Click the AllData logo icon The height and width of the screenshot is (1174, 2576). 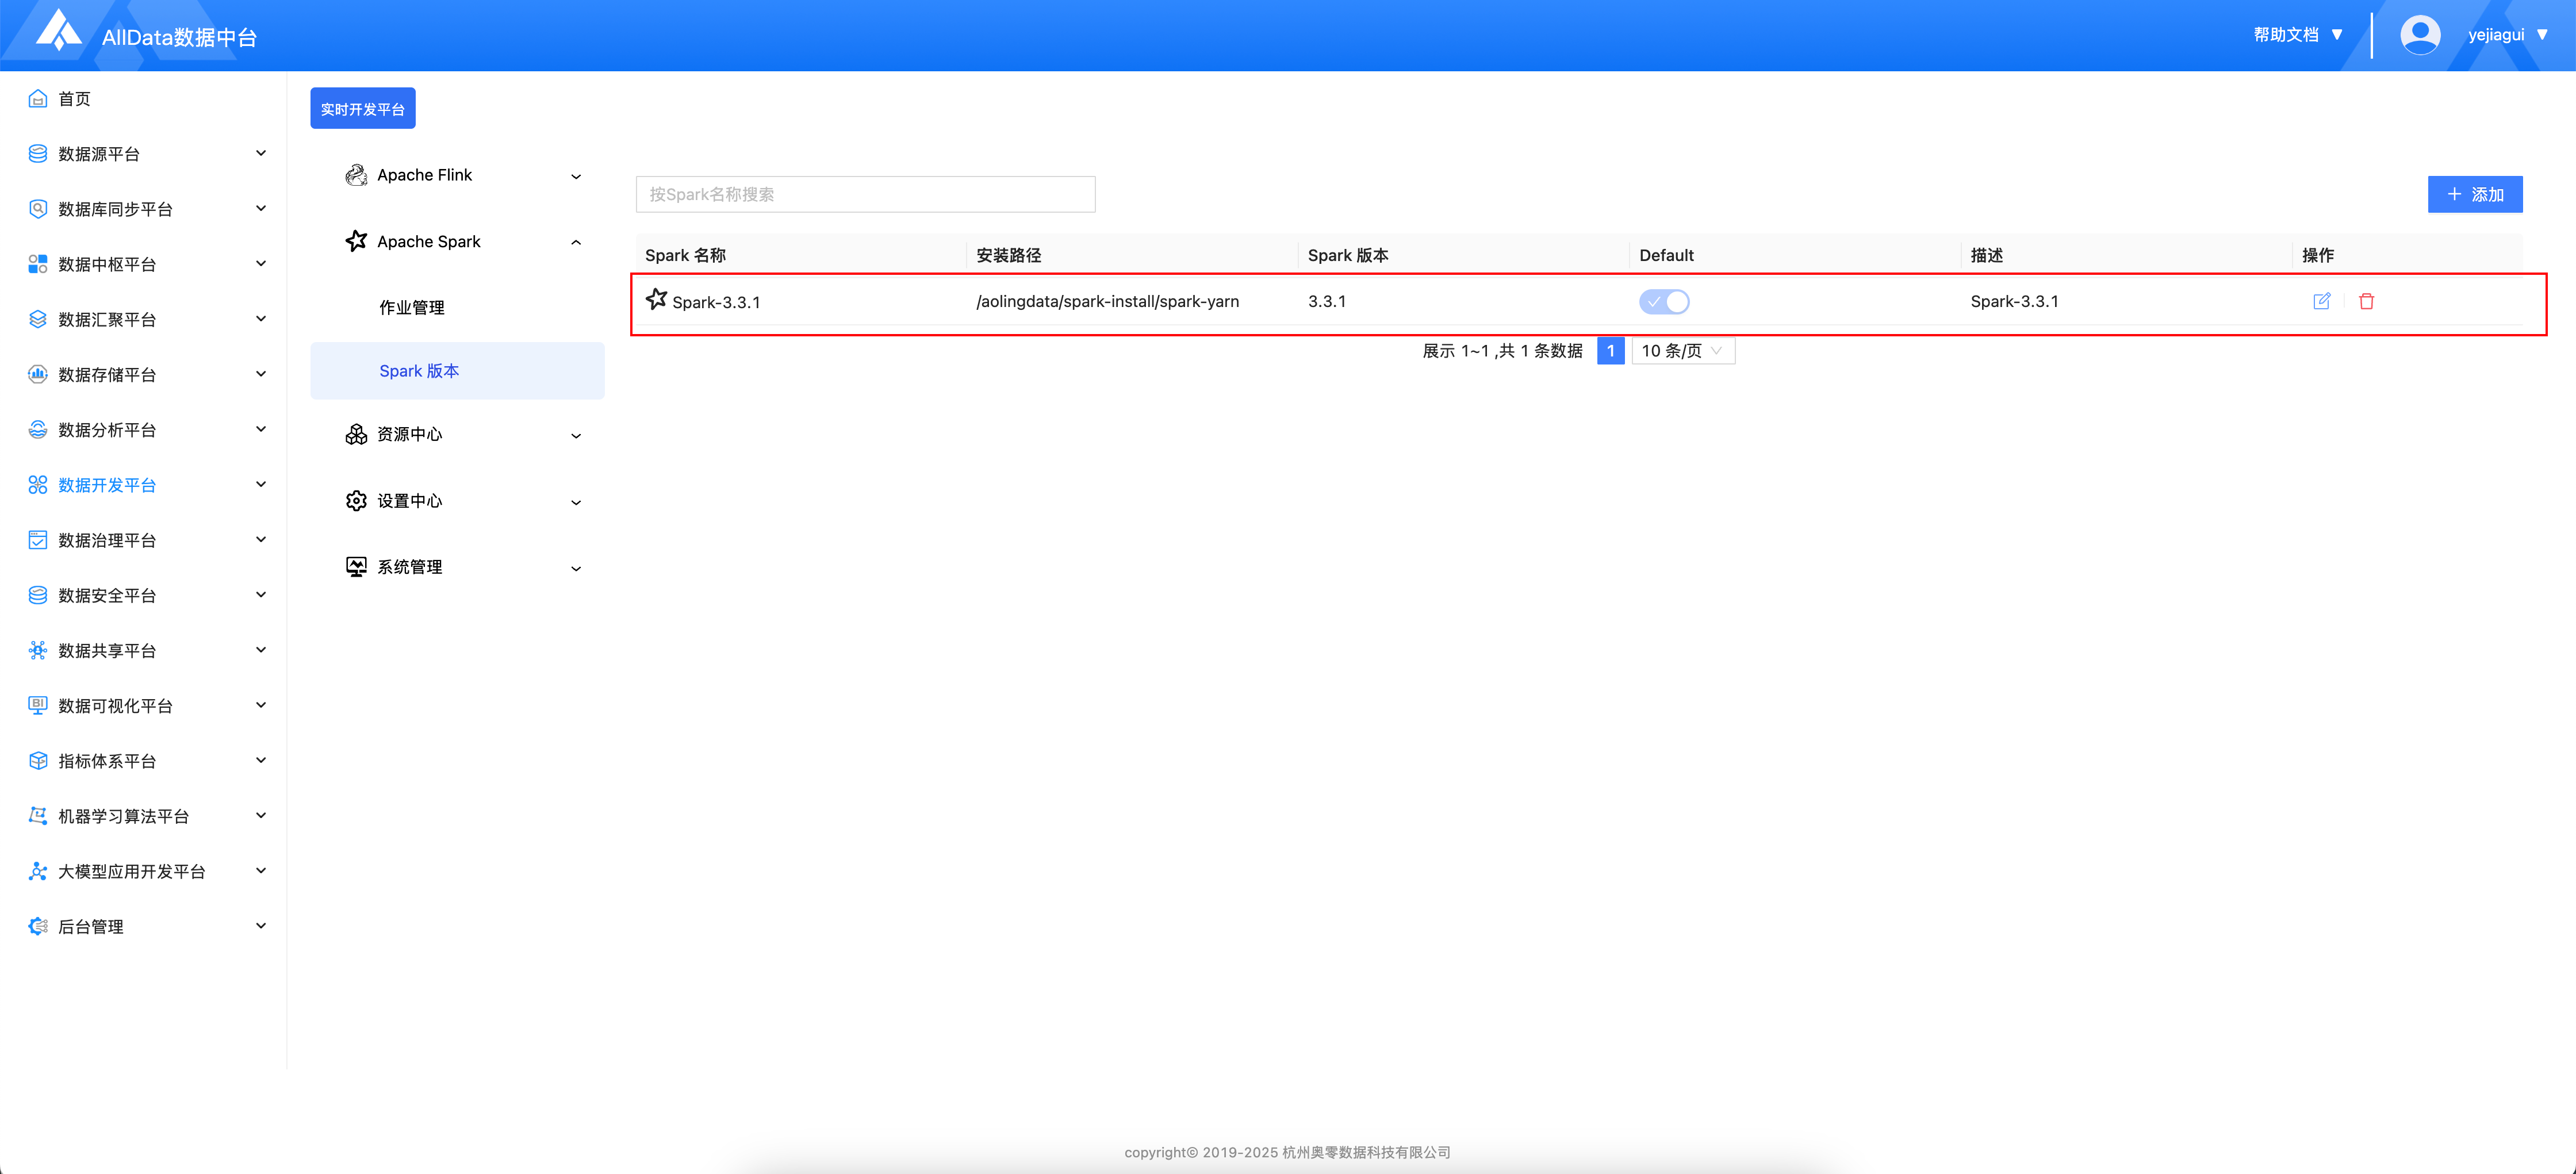58,31
